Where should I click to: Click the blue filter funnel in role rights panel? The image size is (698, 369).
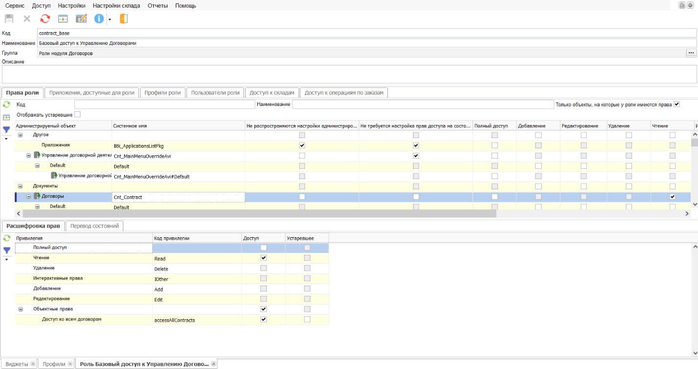pos(7,130)
